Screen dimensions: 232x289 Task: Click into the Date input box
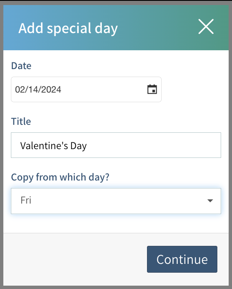coord(86,89)
